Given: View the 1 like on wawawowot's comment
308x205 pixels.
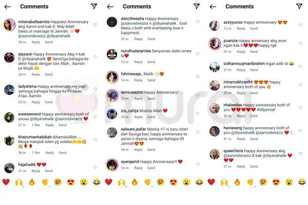Looking at the screenshot, I should point(35,125).
